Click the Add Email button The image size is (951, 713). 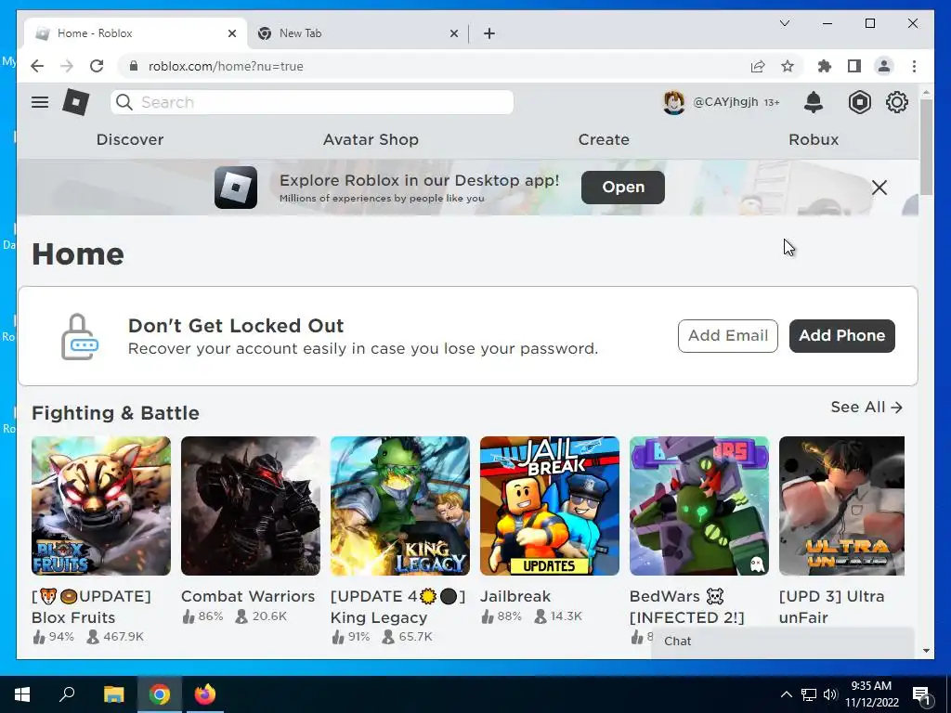[x=728, y=336]
